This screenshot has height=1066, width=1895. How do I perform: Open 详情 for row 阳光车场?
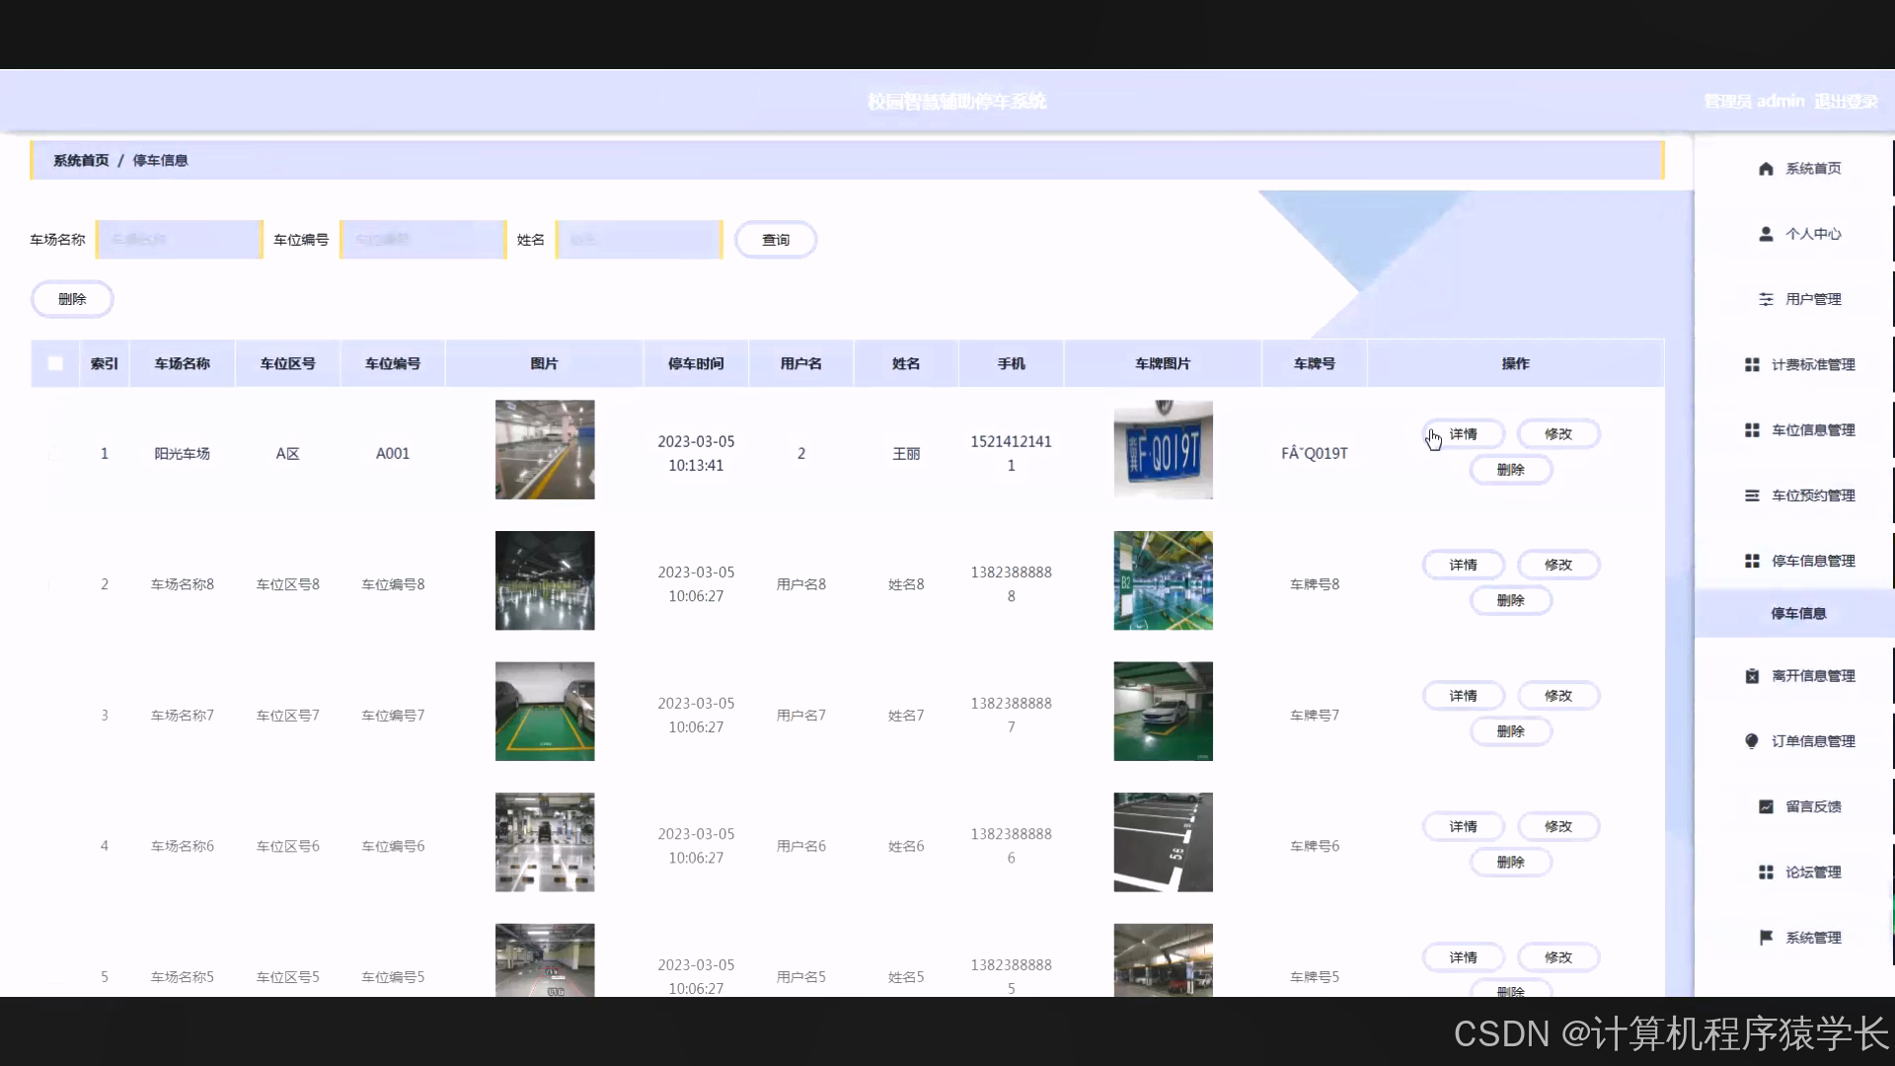(x=1464, y=434)
